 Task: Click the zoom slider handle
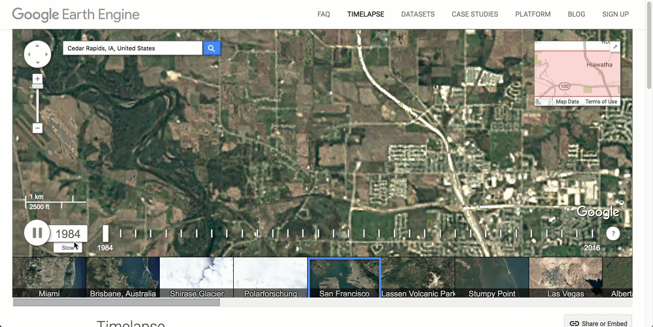pyautogui.click(x=38, y=86)
